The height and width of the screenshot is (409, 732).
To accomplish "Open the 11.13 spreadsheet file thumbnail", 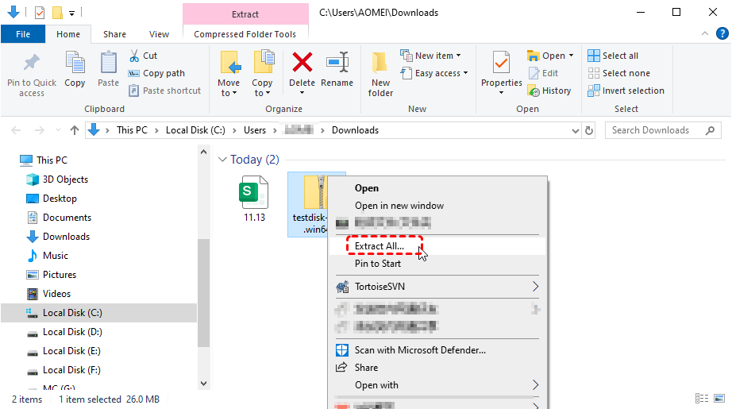I will coord(254,193).
